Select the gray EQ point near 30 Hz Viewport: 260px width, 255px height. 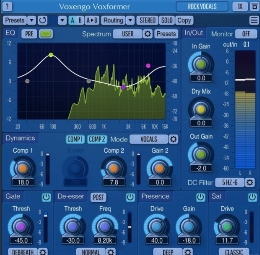pos(27,81)
